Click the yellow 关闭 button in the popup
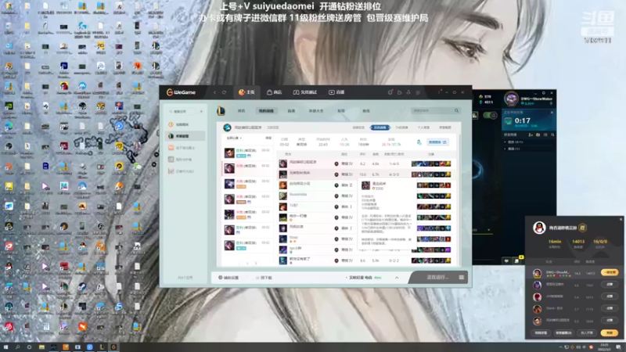This screenshot has height=352, width=626. (610, 332)
